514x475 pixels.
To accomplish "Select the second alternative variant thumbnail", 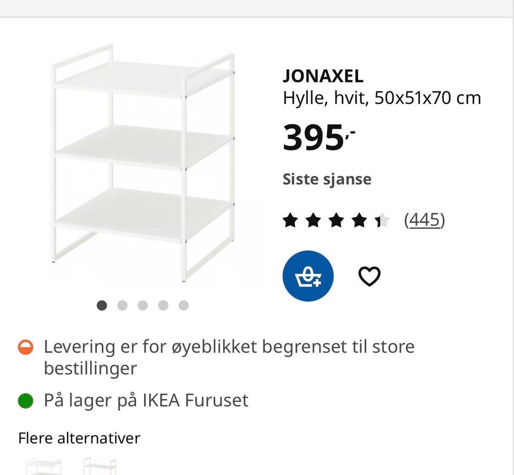I will click(x=100, y=466).
